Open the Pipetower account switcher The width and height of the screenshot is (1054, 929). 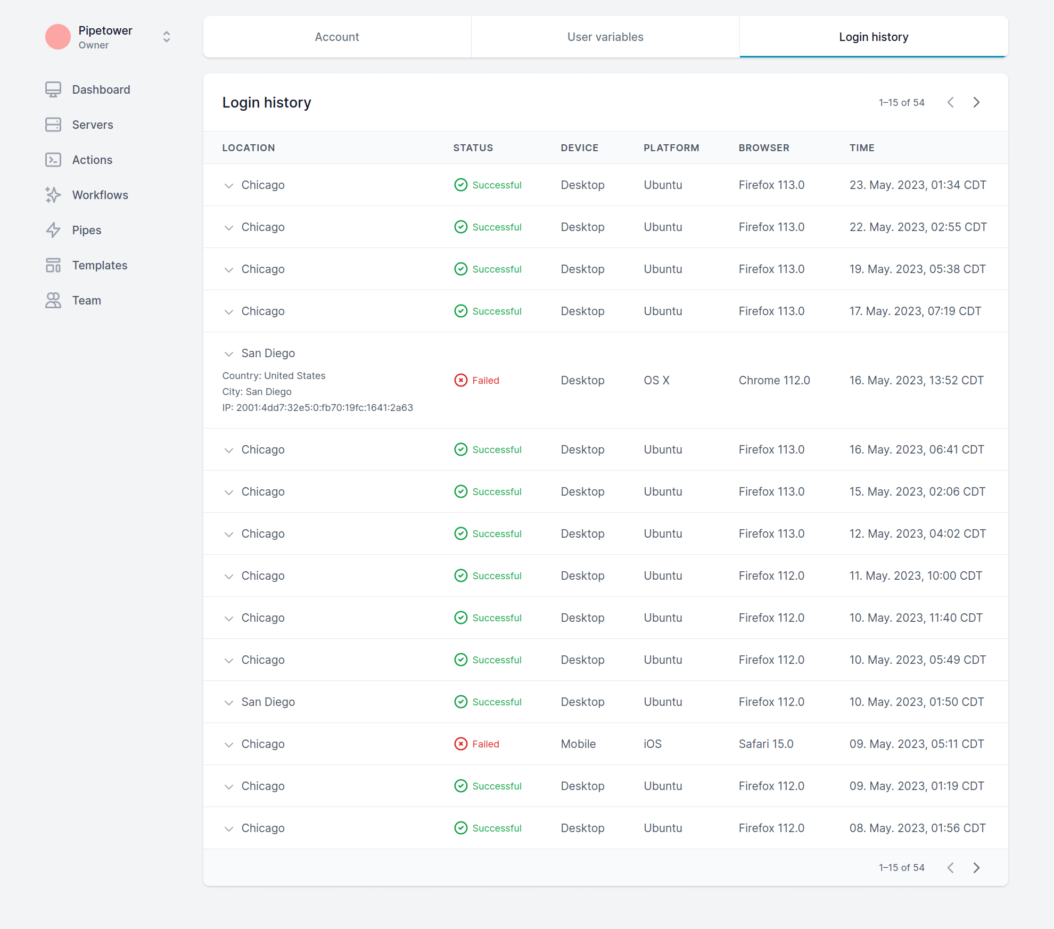click(167, 37)
